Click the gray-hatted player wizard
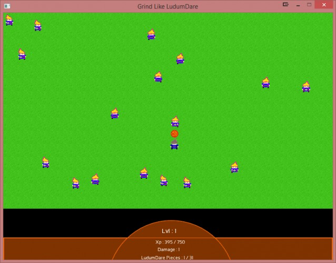 [174, 144]
